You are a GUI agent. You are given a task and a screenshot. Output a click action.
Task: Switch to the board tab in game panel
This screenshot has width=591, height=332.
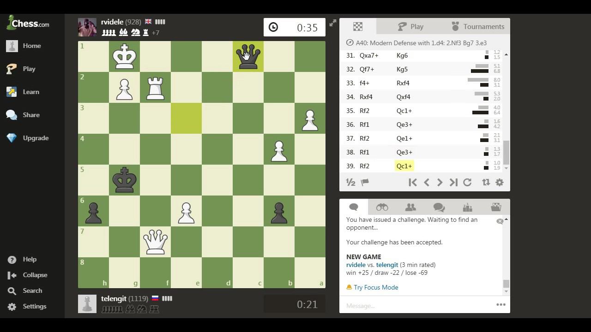[358, 26]
